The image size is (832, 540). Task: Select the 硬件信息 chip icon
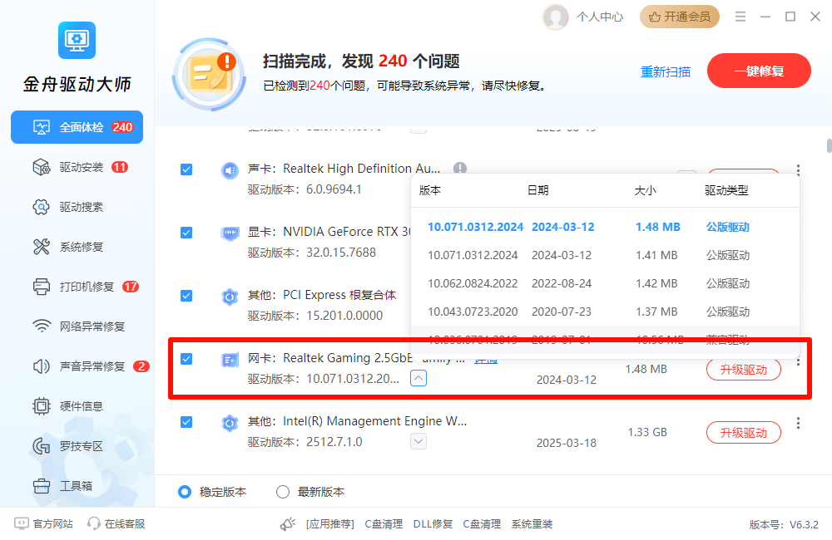(42, 406)
